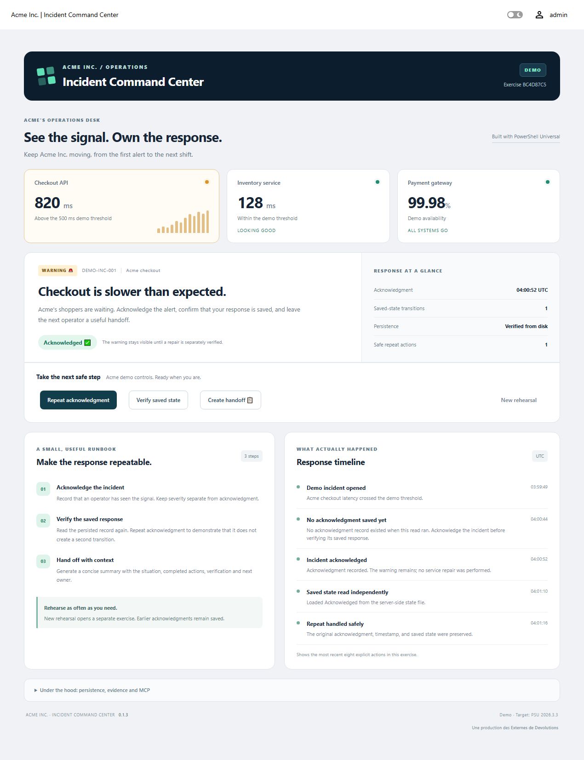584x760 pixels.
Task: Click the DEMO badge in banner
Action: click(x=532, y=70)
